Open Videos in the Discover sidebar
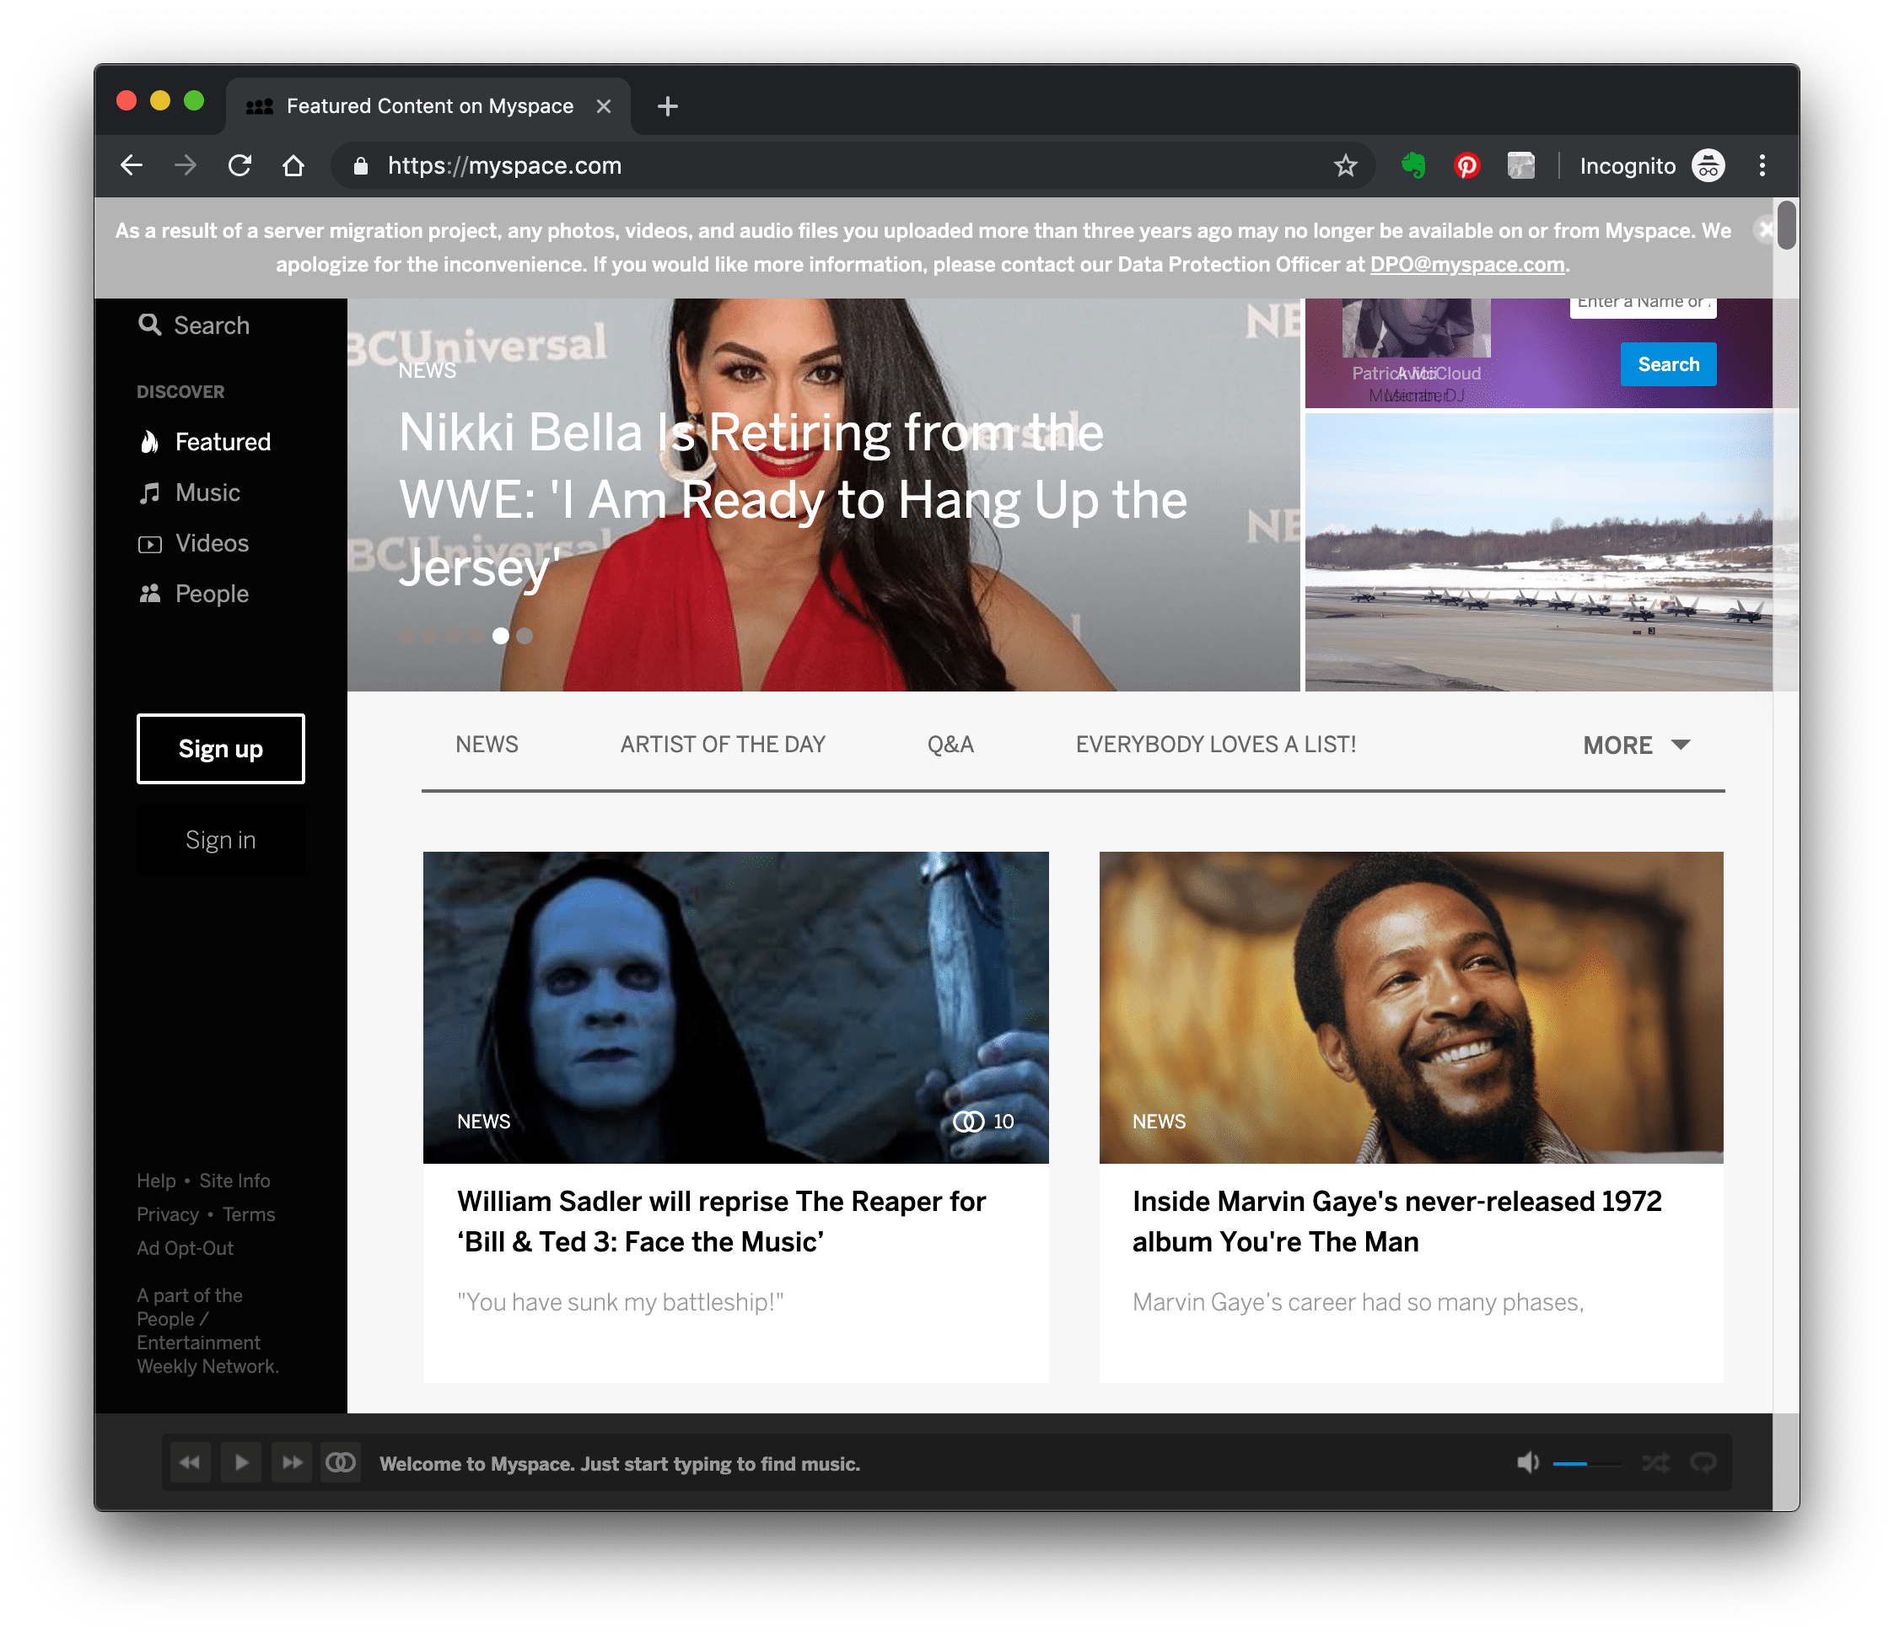Viewport: 1894px width, 1636px height. [194, 544]
